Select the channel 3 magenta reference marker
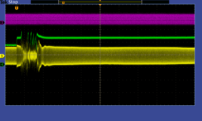 tap(2, 23)
